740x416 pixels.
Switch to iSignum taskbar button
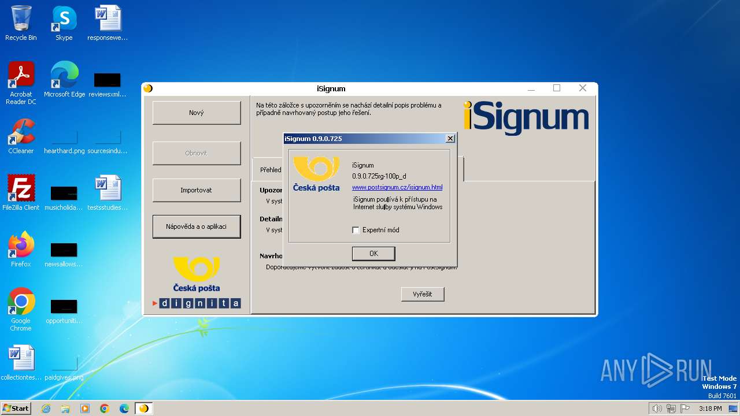pos(143,408)
